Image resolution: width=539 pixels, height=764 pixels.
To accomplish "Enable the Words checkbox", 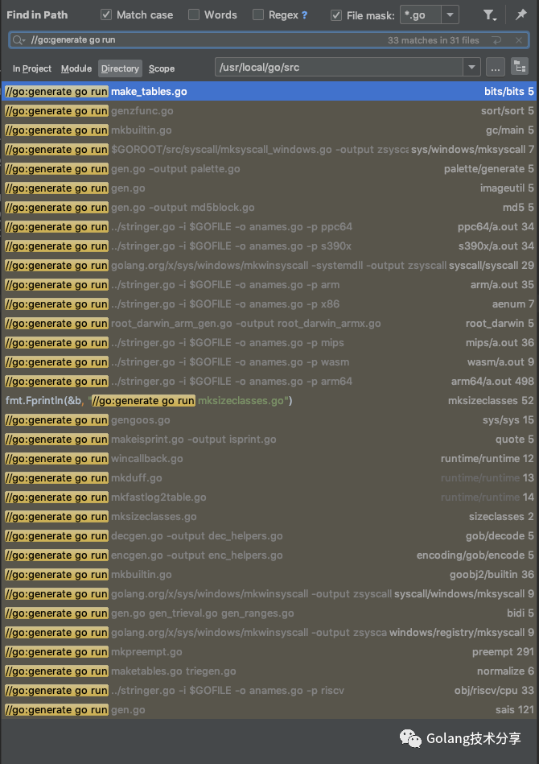I will click(x=194, y=14).
